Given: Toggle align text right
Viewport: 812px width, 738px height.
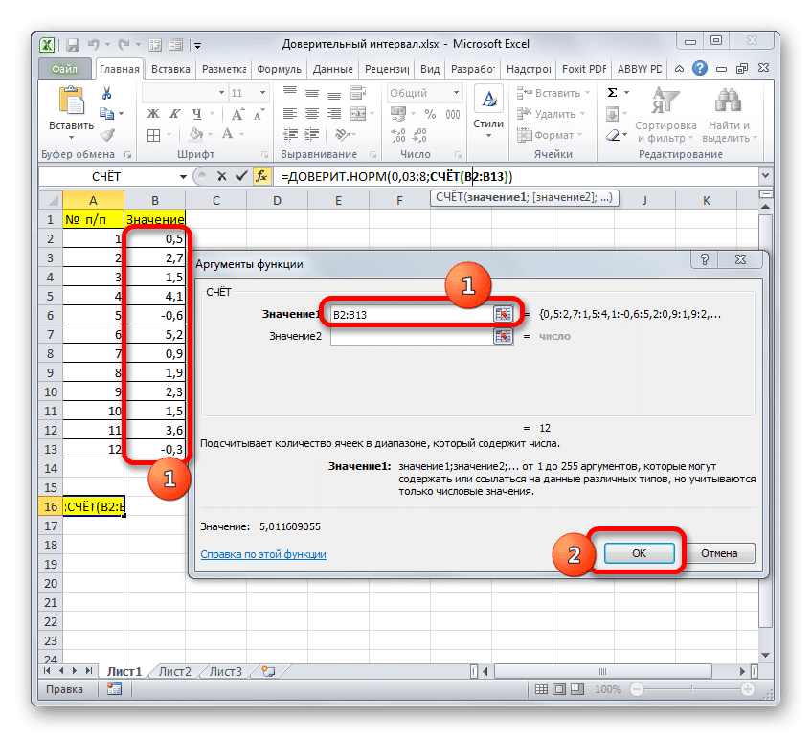Looking at the screenshot, I should click(x=334, y=114).
